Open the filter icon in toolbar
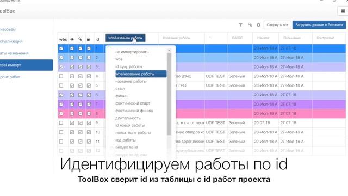This screenshot has height=196, width=348. click(x=240, y=25)
